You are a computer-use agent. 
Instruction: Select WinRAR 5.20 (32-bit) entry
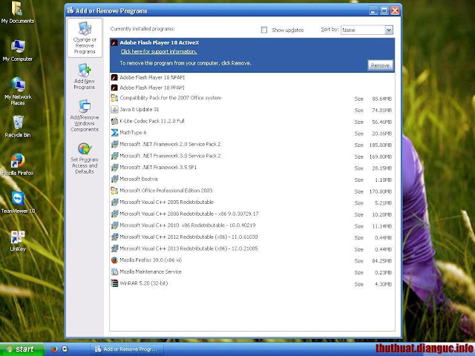point(252,283)
